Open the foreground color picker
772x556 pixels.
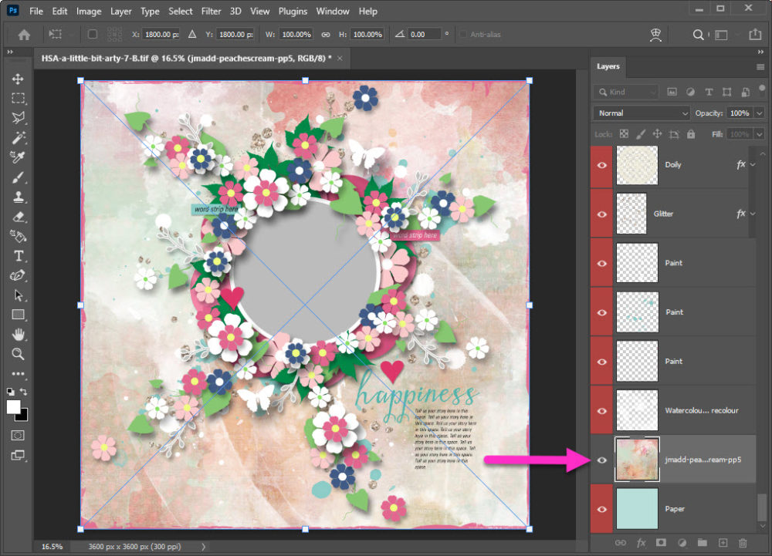click(13, 407)
